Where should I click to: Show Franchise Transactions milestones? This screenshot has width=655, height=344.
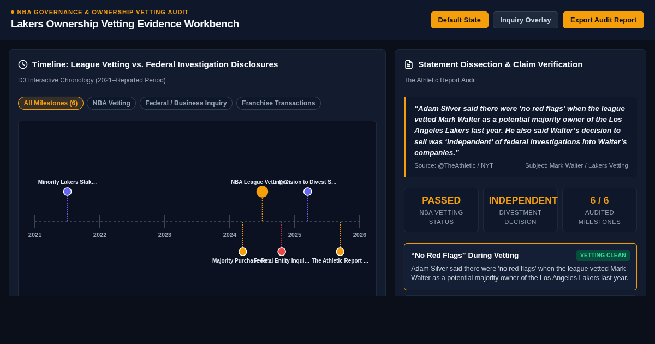pos(278,103)
